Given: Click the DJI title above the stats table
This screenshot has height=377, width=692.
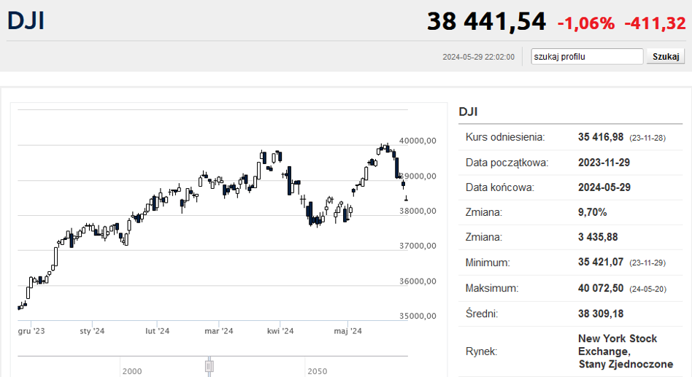Looking at the screenshot, I should tap(468, 112).
